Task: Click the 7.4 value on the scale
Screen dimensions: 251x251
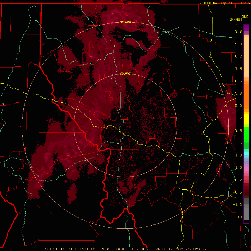Action: (238, 69)
